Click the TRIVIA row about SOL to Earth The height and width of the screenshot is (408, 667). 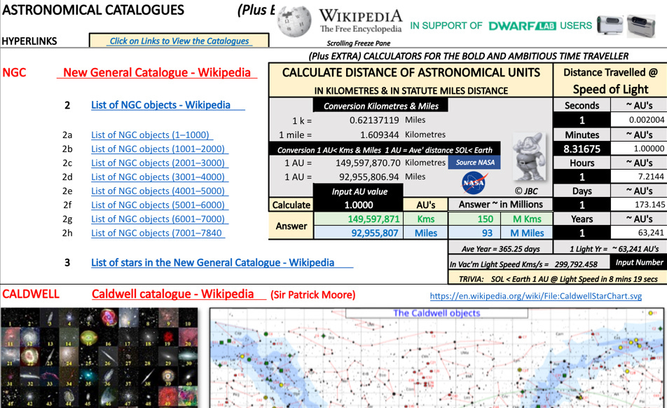(558, 279)
